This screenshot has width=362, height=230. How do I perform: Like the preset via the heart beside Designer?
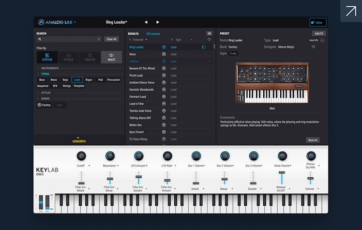(313, 47)
